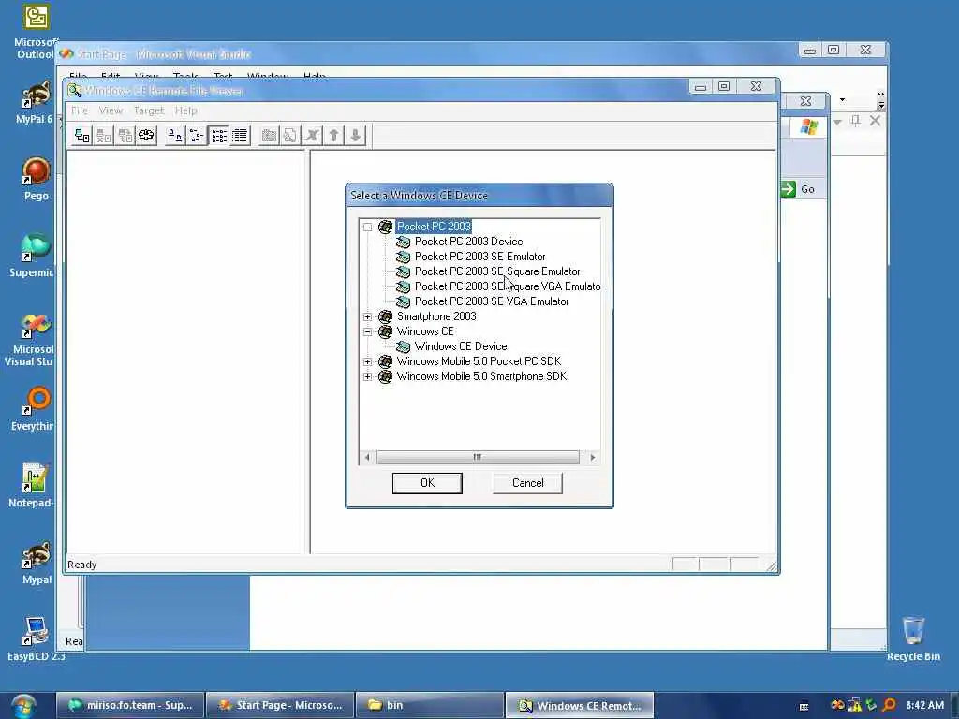Click the device list scroll-left arrow
The height and width of the screenshot is (719, 959).
367,457
